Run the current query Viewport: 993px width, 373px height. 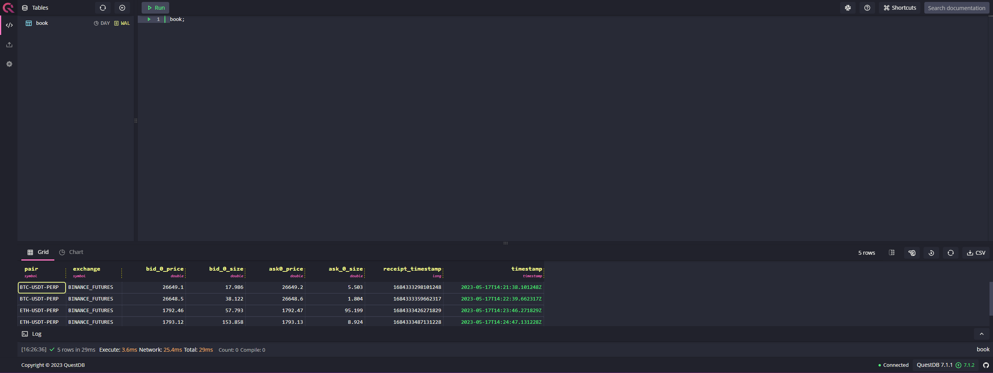pyautogui.click(x=155, y=7)
